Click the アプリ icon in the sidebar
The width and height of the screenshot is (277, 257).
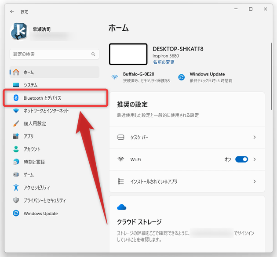(16, 136)
